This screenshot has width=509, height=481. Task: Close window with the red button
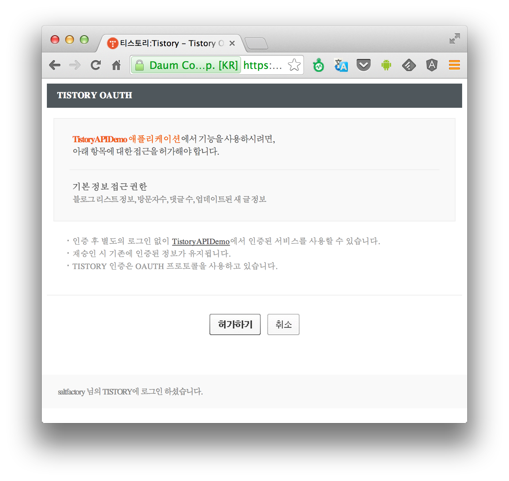point(55,40)
